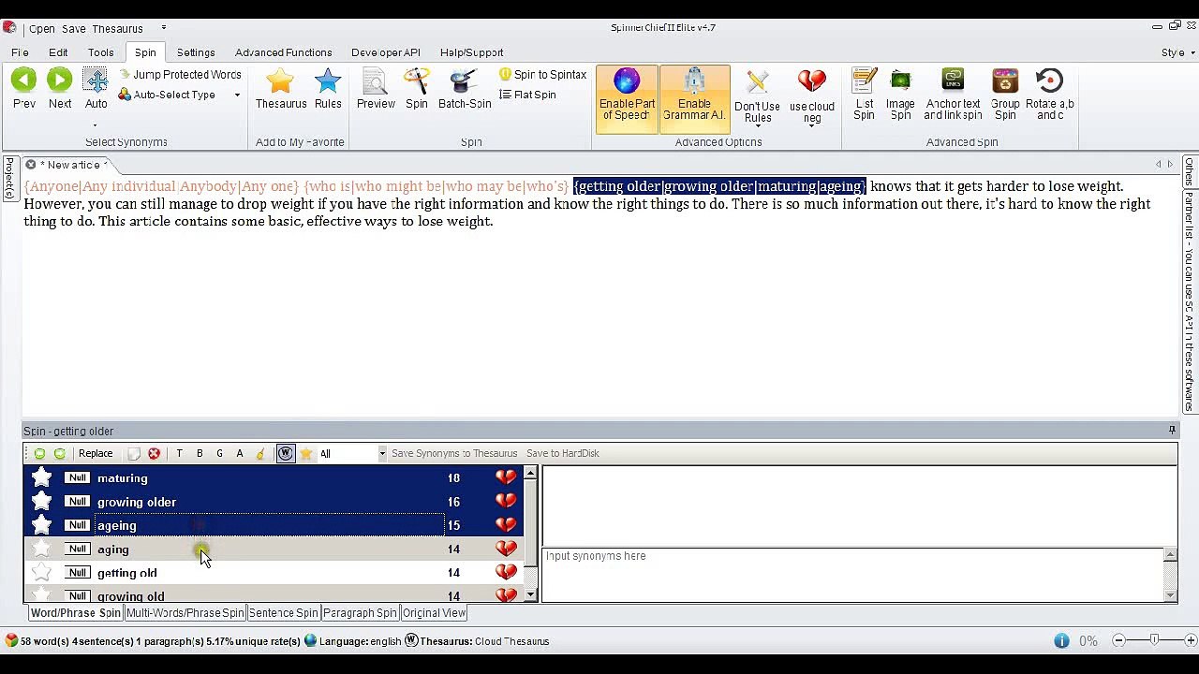Click Thesaurus in the quick access bar
The image size is (1199, 674).
(x=117, y=29)
